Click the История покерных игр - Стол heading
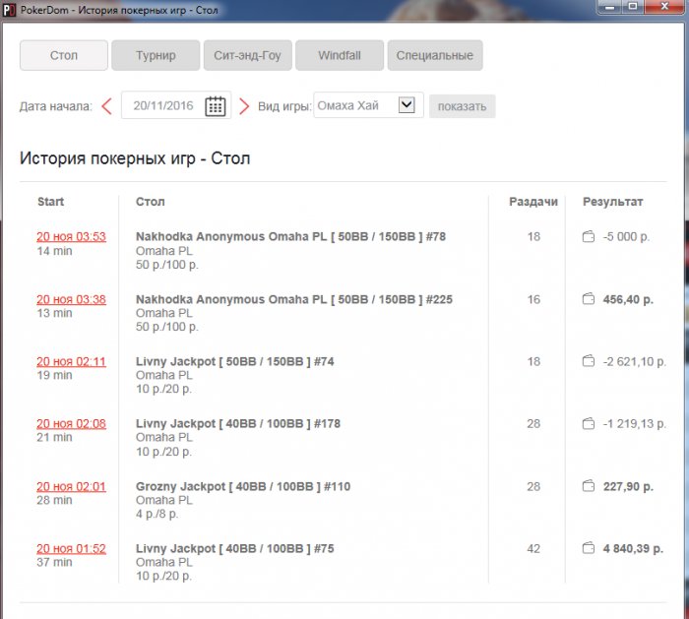The height and width of the screenshot is (619, 689). pyautogui.click(x=135, y=158)
